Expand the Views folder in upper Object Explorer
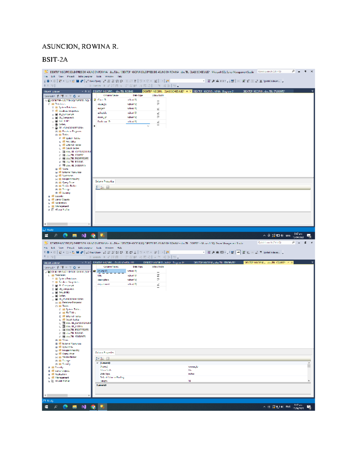Image resolution: width=357 pixels, height=462 pixels. tap(57, 169)
